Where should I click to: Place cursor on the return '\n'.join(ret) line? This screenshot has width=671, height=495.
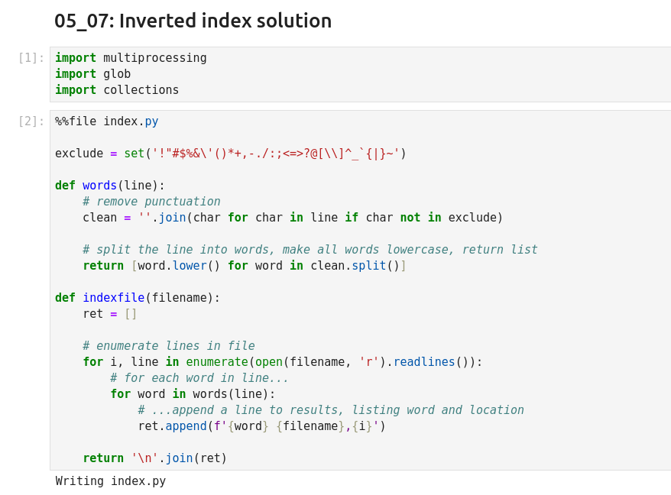[x=155, y=458]
